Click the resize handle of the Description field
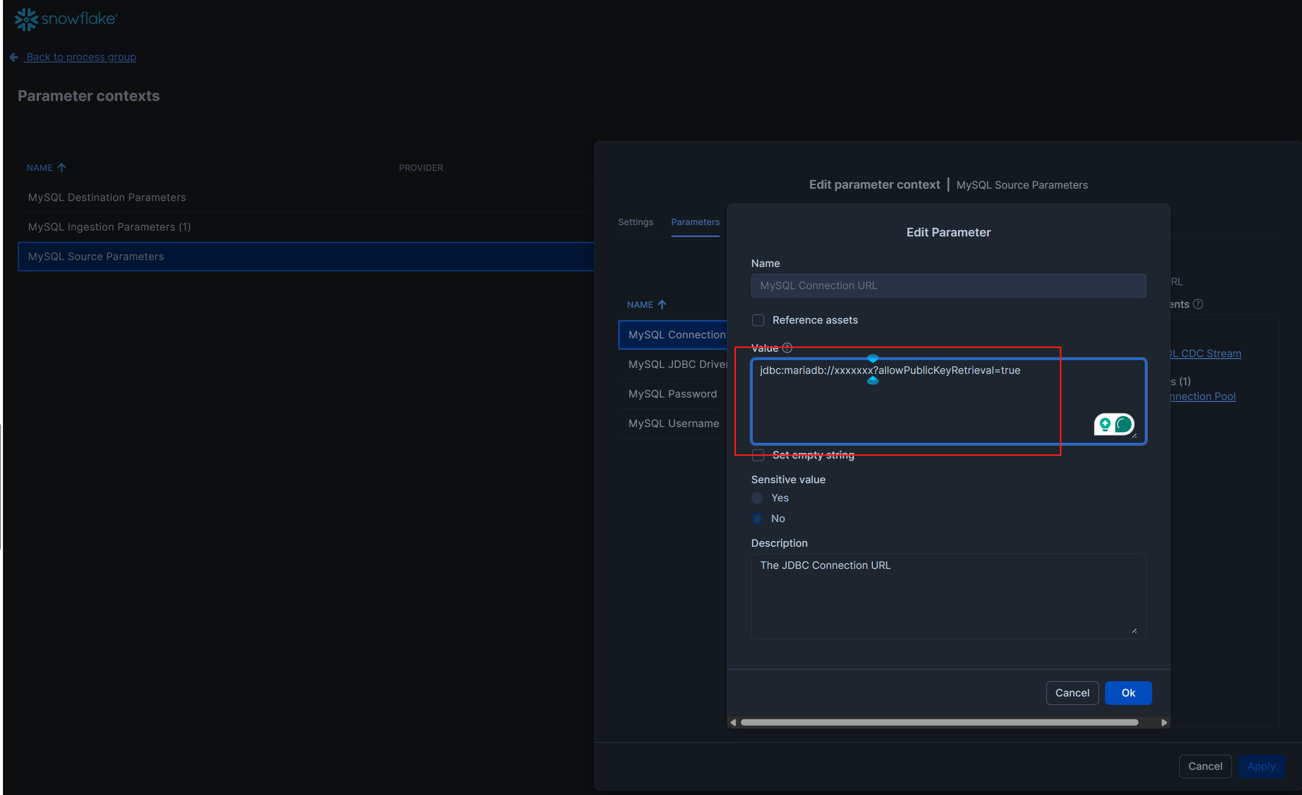 tap(1135, 629)
